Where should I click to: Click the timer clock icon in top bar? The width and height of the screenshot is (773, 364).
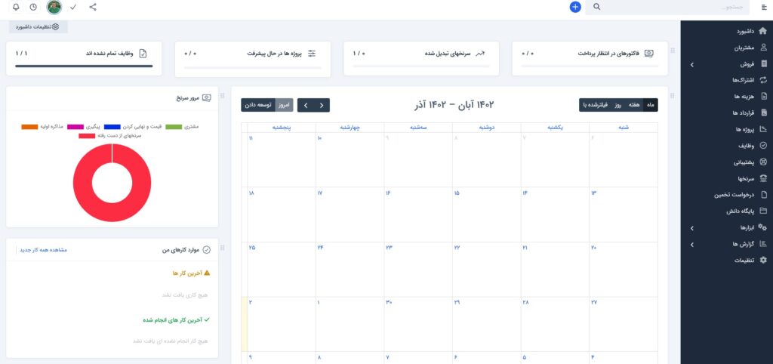(x=33, y=7)
